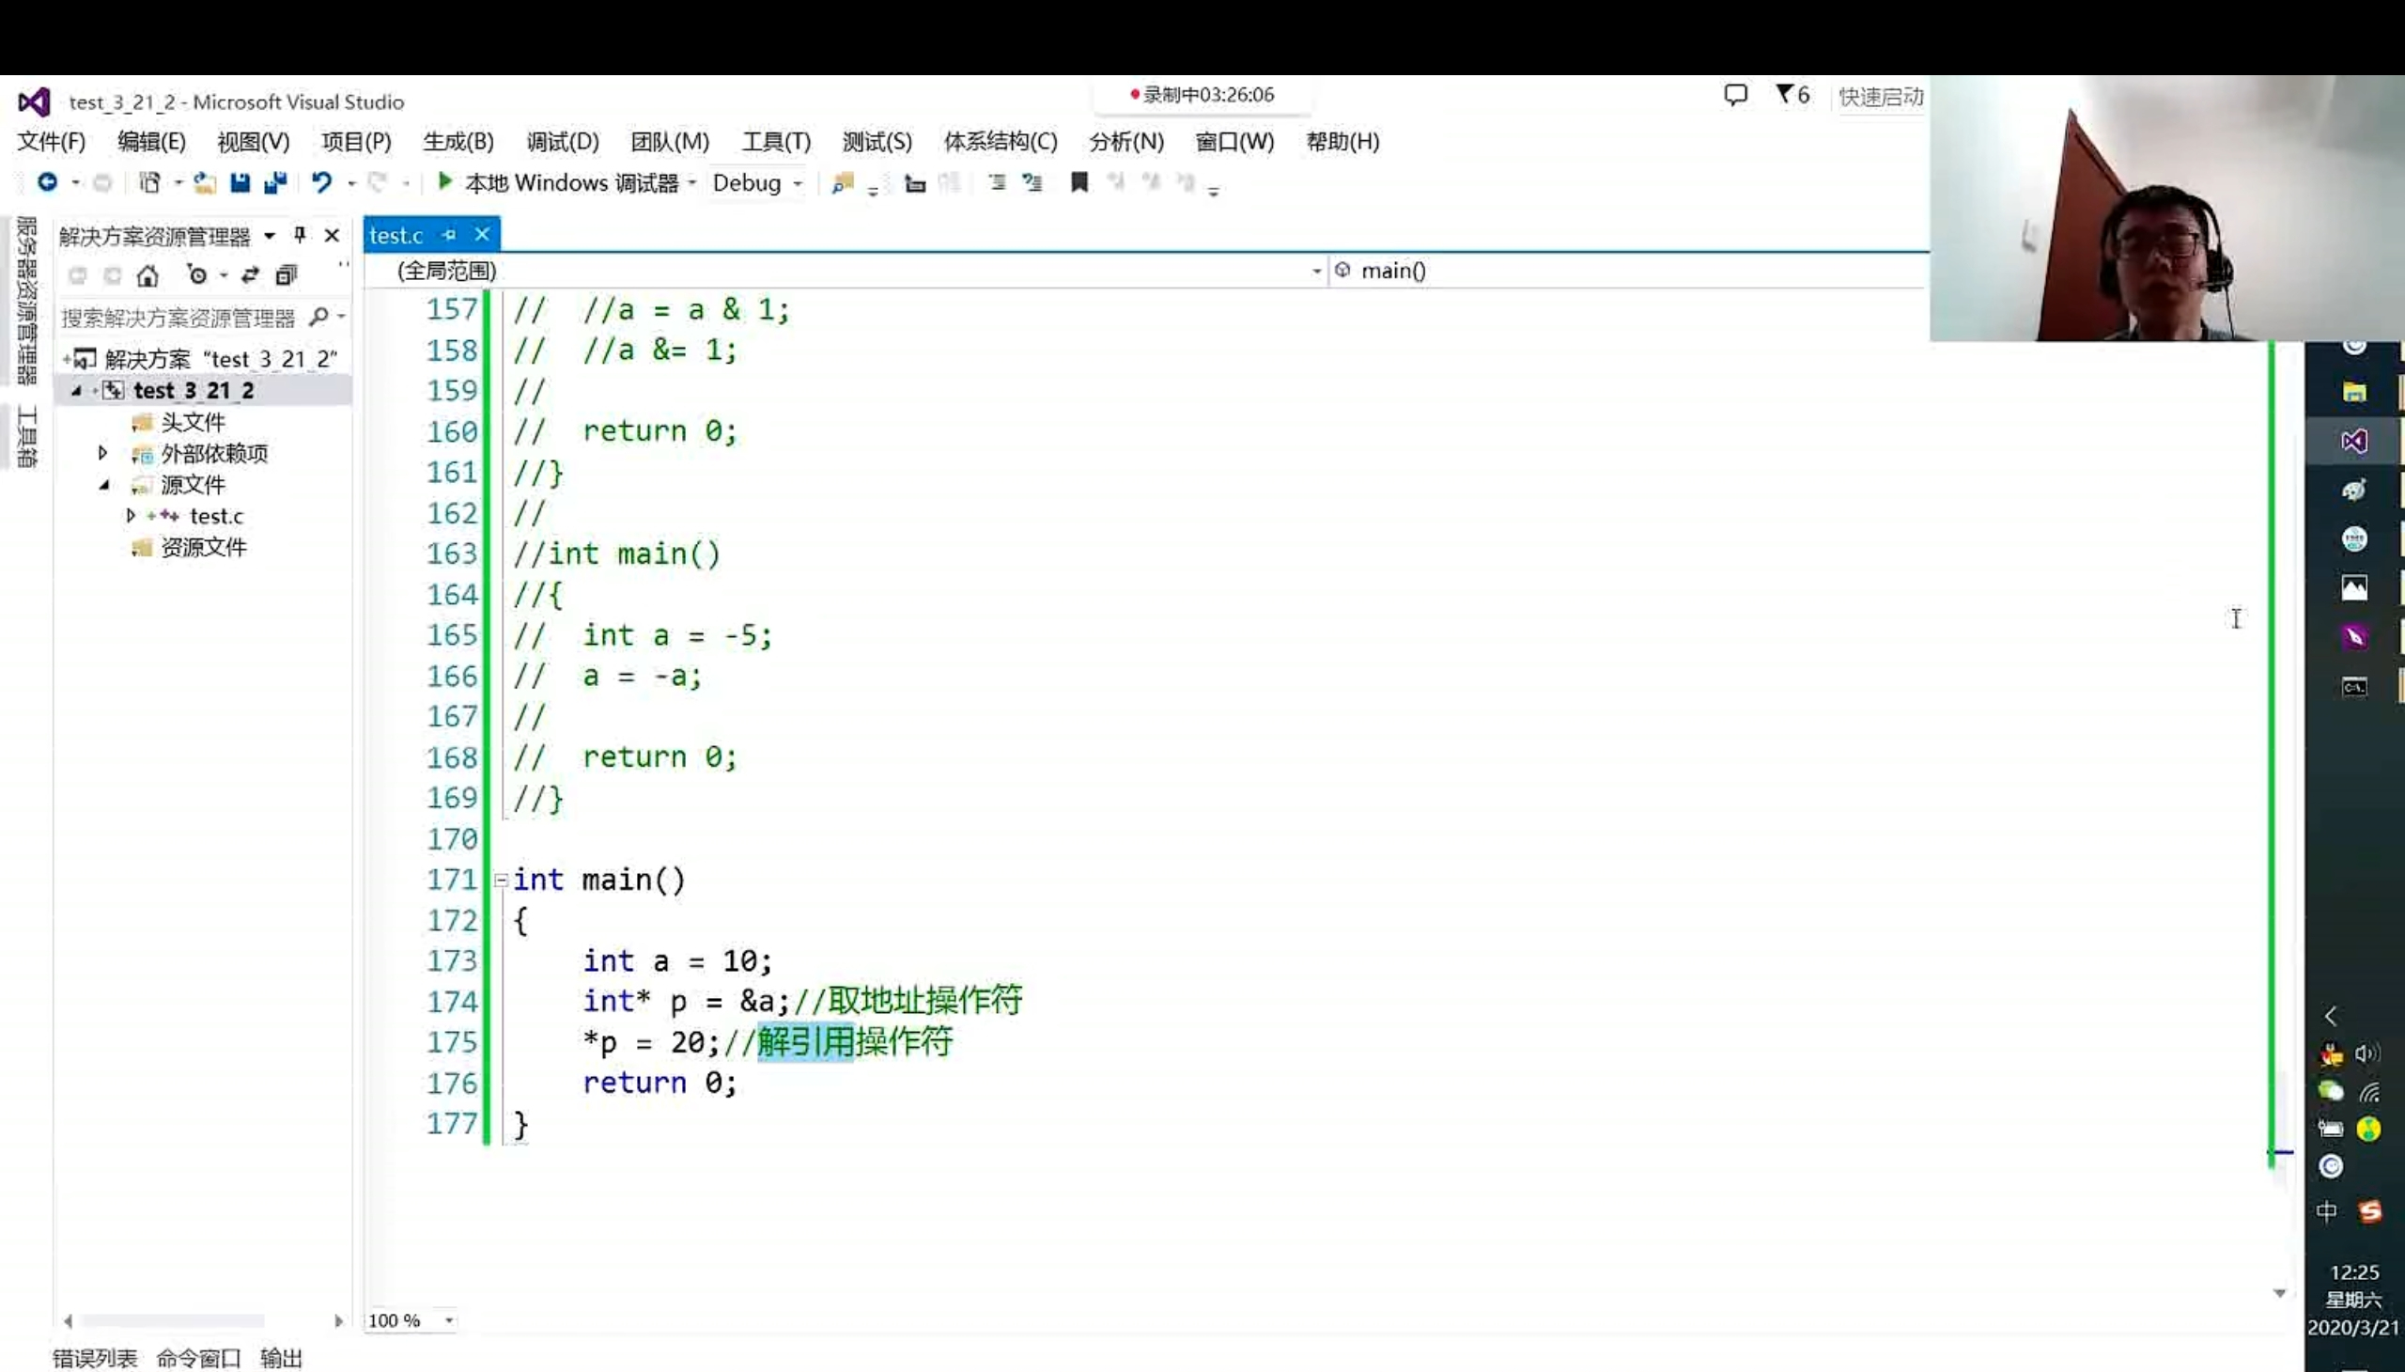Open the undo history dropdown arrow
The image size is (2405, 1372).
point(350,183)
